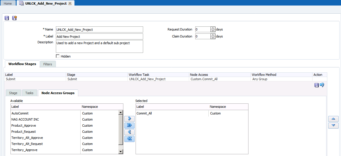Viewport: 341px width, 156px height.
Task: Select Product_Approve in Available list
Action: coord(24,125)
